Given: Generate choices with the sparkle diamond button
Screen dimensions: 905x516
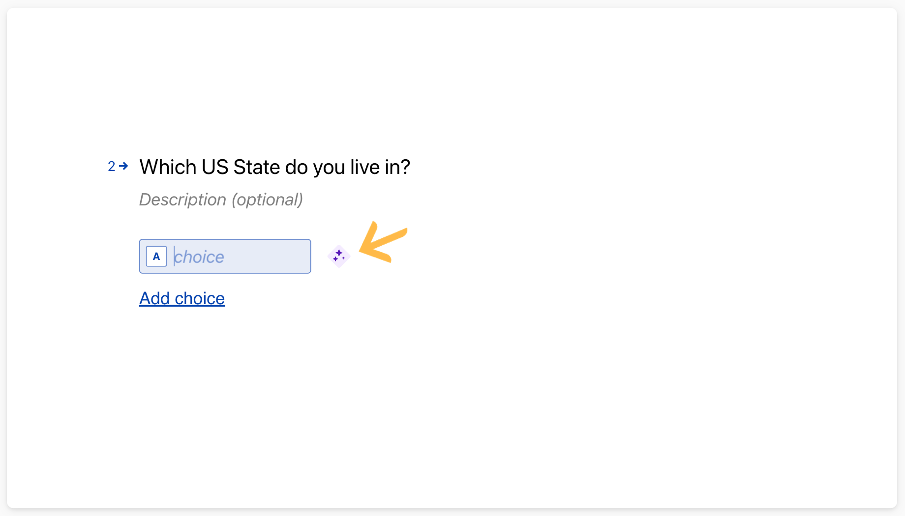Looking at the screenshot, I should click(x=339, y=256).
